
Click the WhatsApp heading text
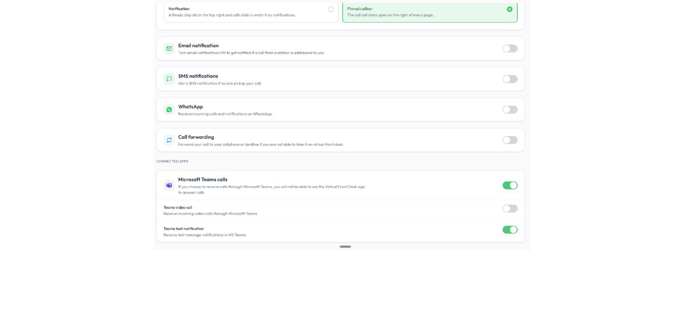(191, 106)
